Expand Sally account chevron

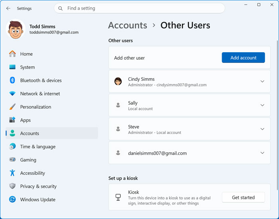pyautogui.click(x=262, y=105)
